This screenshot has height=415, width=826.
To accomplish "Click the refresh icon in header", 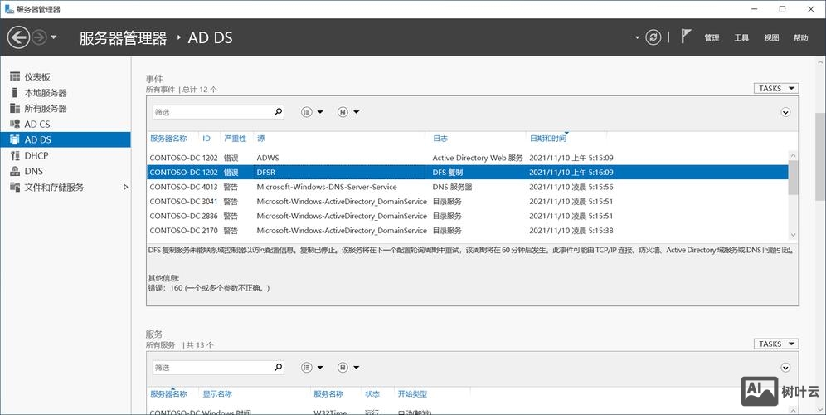I will [x=654, y=37].
